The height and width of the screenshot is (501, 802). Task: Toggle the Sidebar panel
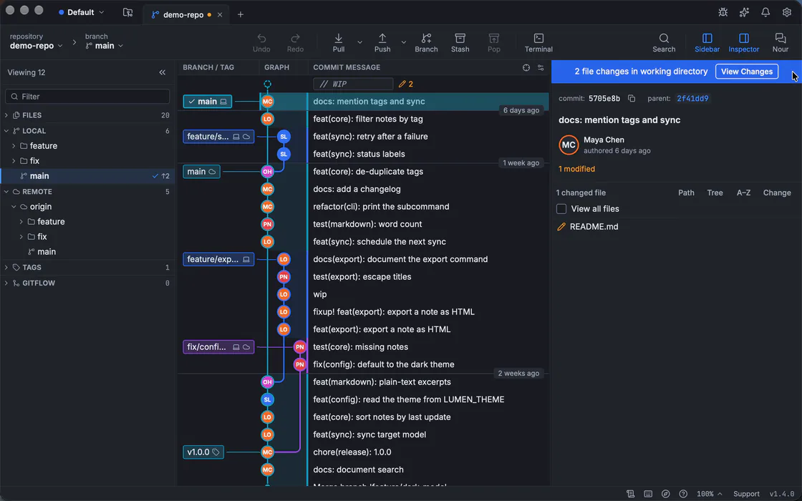tap(707, 42)
